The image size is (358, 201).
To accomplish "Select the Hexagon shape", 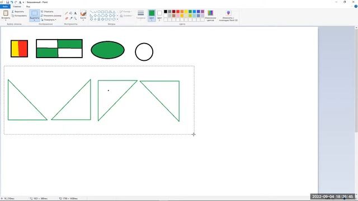I will pos(102,16).
